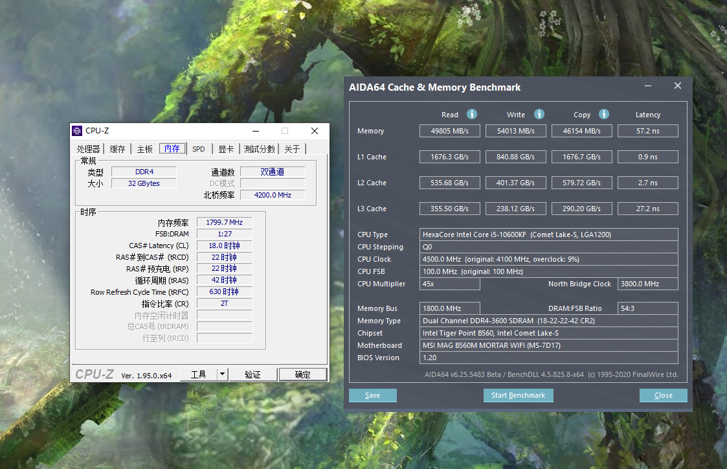Click the CAS# Latency value 18.0 时钟
Screen dimensions: 727x469
pyautogui.click(x=225, y=246)
